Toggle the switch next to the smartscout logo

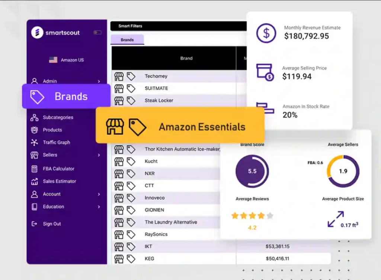click(x=97, y=32)
